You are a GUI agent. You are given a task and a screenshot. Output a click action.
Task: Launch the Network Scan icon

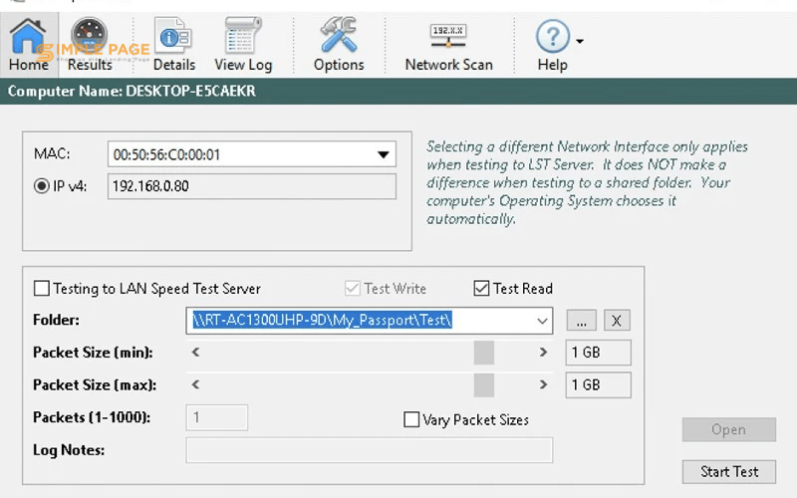pyautogui.click(x=448, y=45)
